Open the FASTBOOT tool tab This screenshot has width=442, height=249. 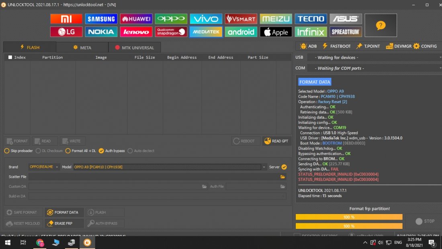337,46
